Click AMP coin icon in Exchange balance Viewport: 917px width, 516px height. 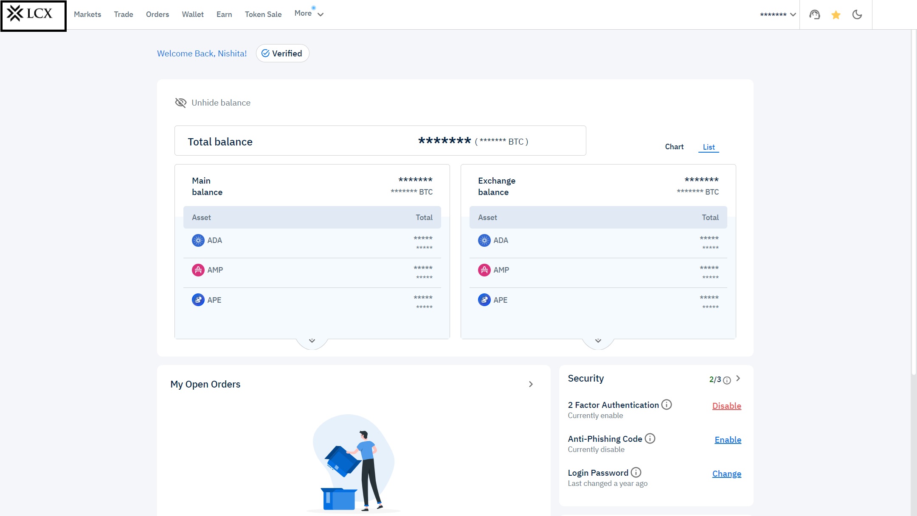tap(484, 270)
